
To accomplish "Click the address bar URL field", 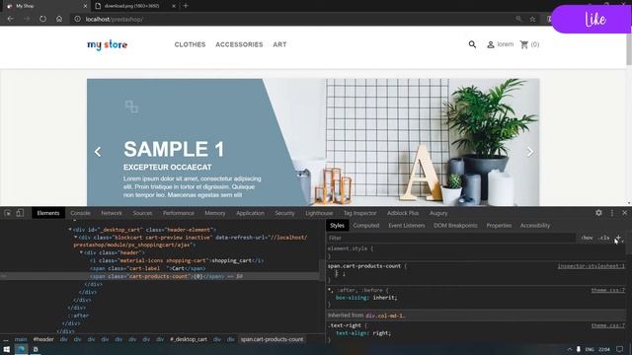I will [x=292, y=19].
